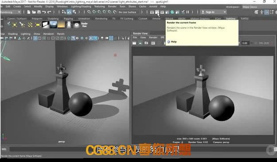The width and height of the screenshot is (277, 162).
Task: Switch to the Polygons shelf tab
Action: (x=37, y=19)
